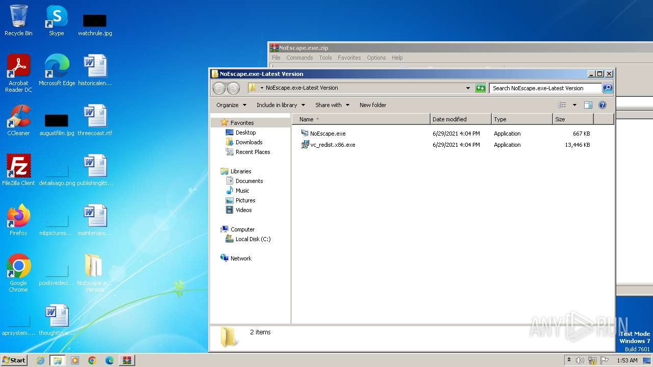Open Local Disk (C:) in sidebar
This screenshot has width=653, height=367.
(253, 239)
